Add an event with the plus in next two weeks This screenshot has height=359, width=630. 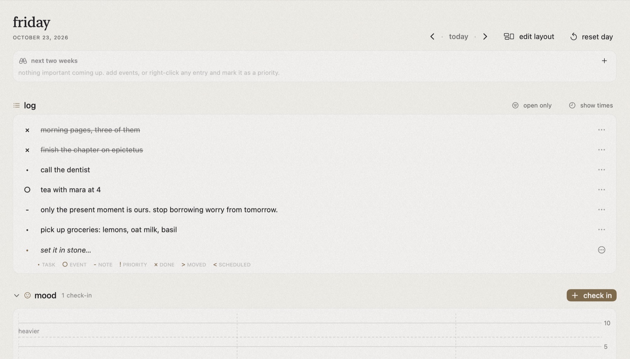click(604, 61)
